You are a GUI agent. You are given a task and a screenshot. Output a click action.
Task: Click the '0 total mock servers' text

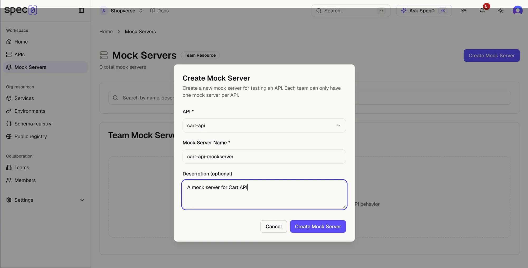(x=123, y=67)
